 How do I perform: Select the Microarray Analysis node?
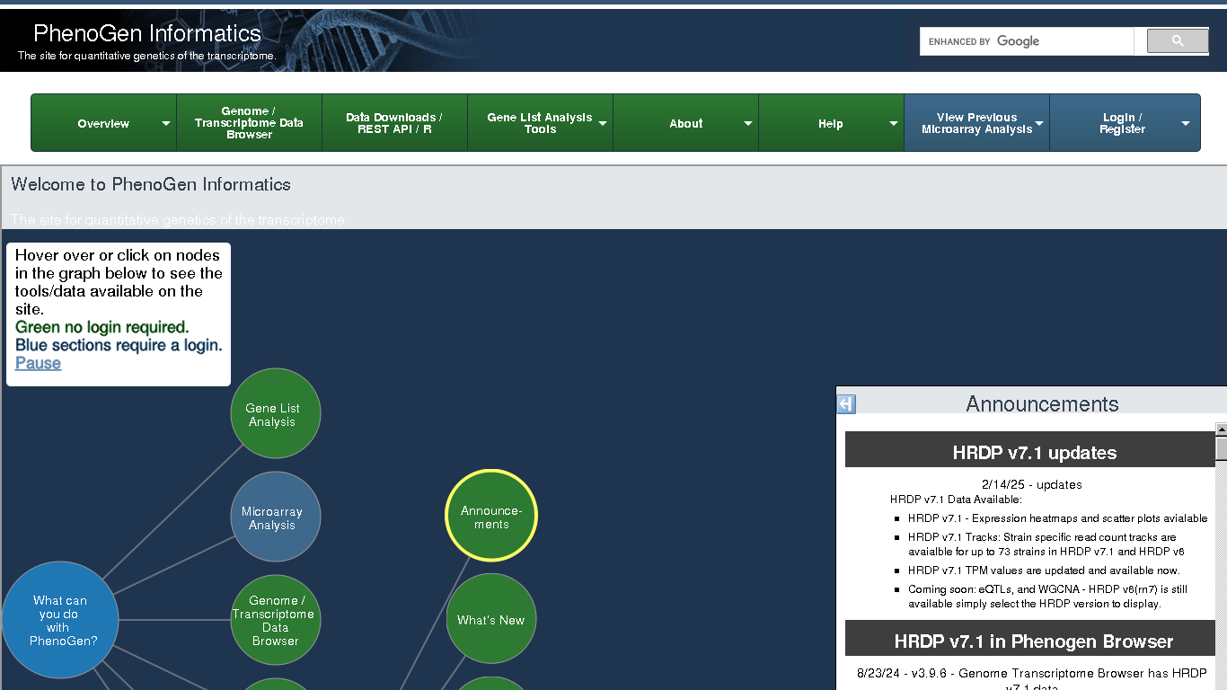[275, 517]
